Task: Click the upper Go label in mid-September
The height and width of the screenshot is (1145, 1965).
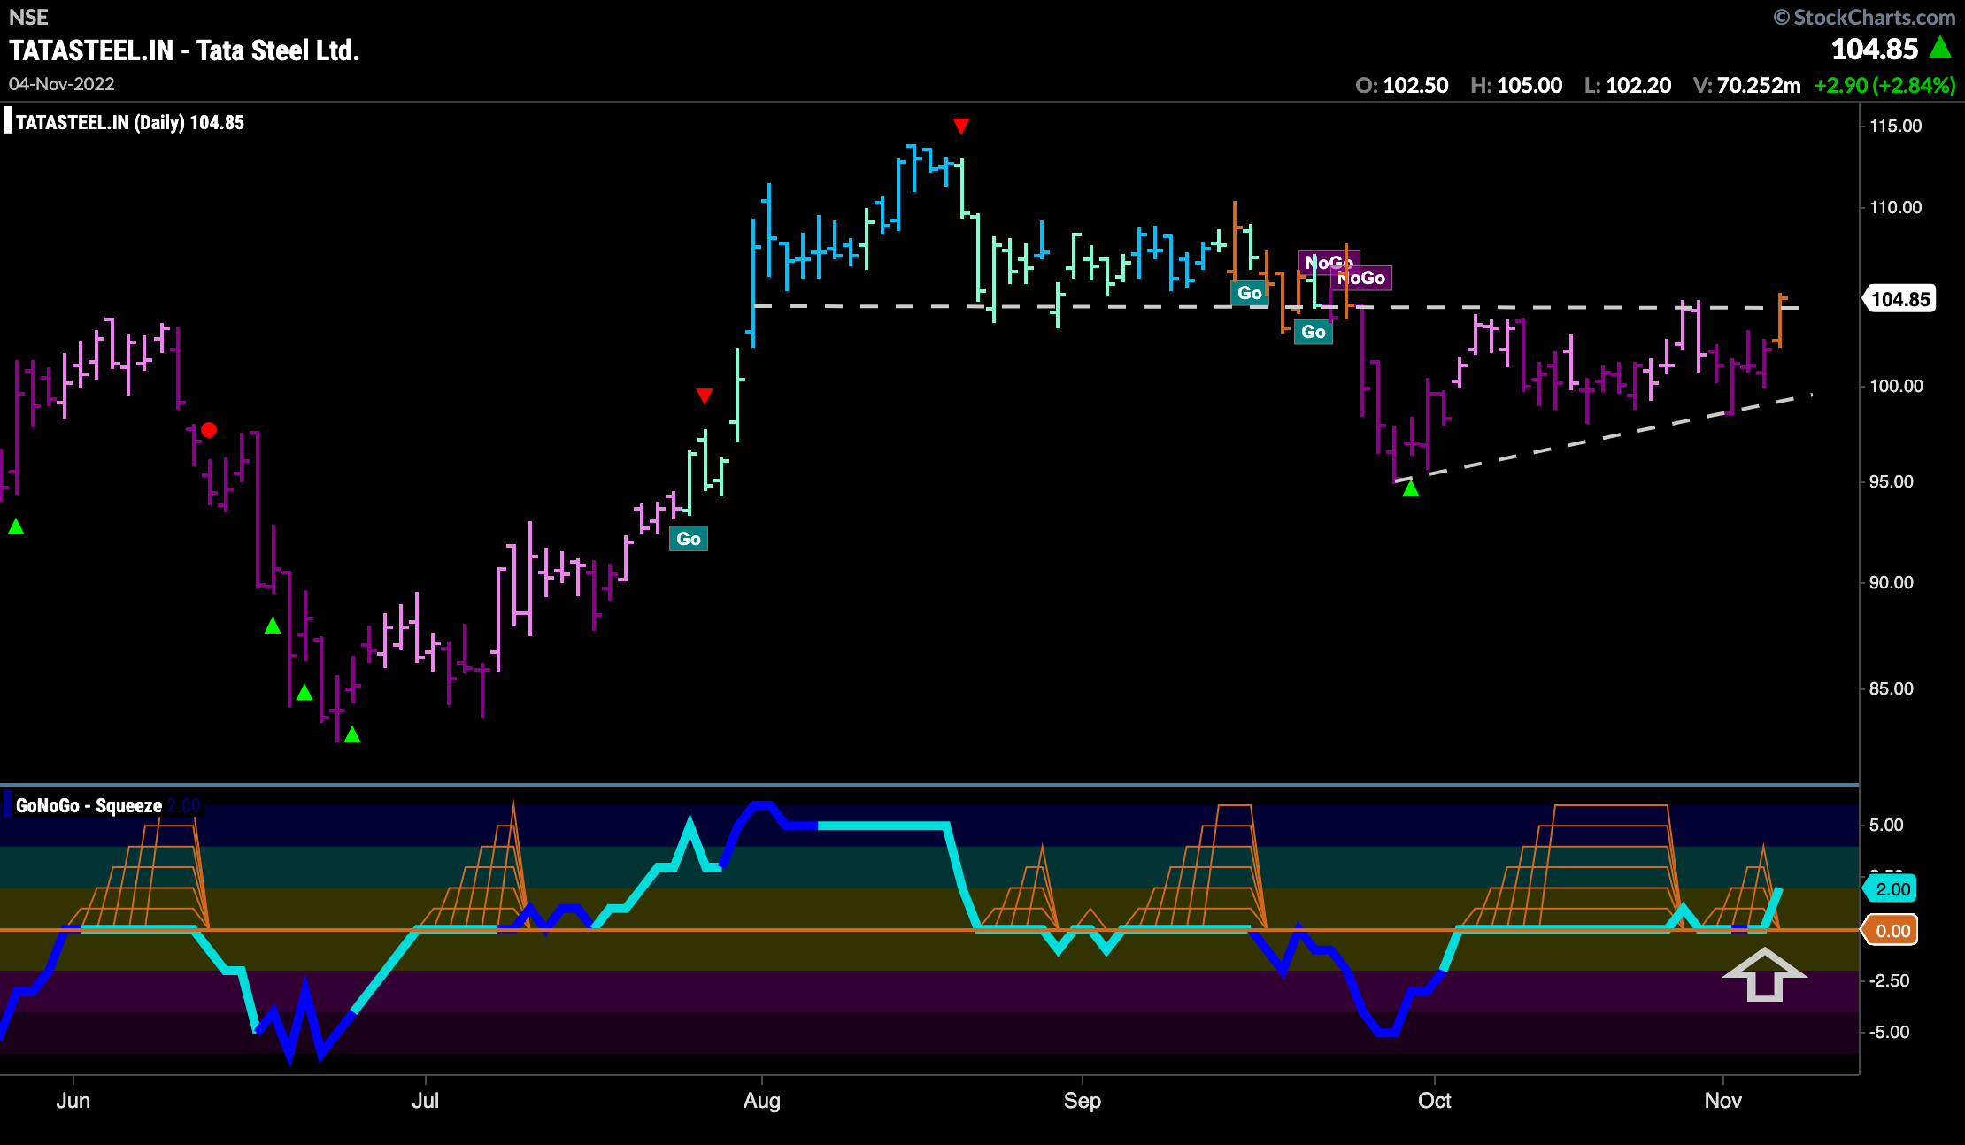Action: [x=1250, y=293]
